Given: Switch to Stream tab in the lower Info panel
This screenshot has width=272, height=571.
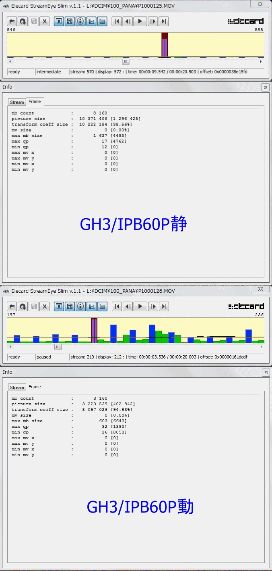Looking at the screenshot, I should (x=17, y=388).
